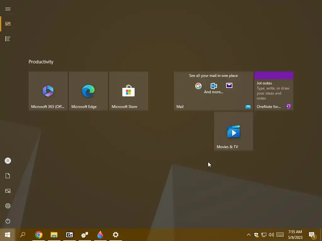Select the Pinned tiles view
The height and width of the screenshot is (241, 322).
click(x=8, y=24)
